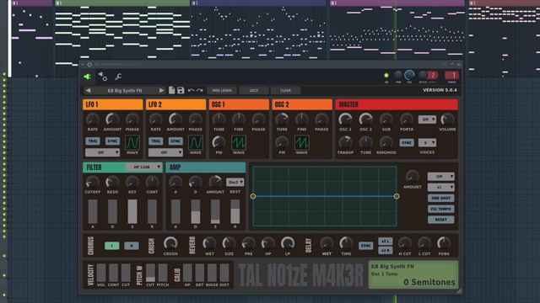The height and width of the screenshot is (303, 540).
Task: Click the Master Porta knob
Action: click(407, 120)
